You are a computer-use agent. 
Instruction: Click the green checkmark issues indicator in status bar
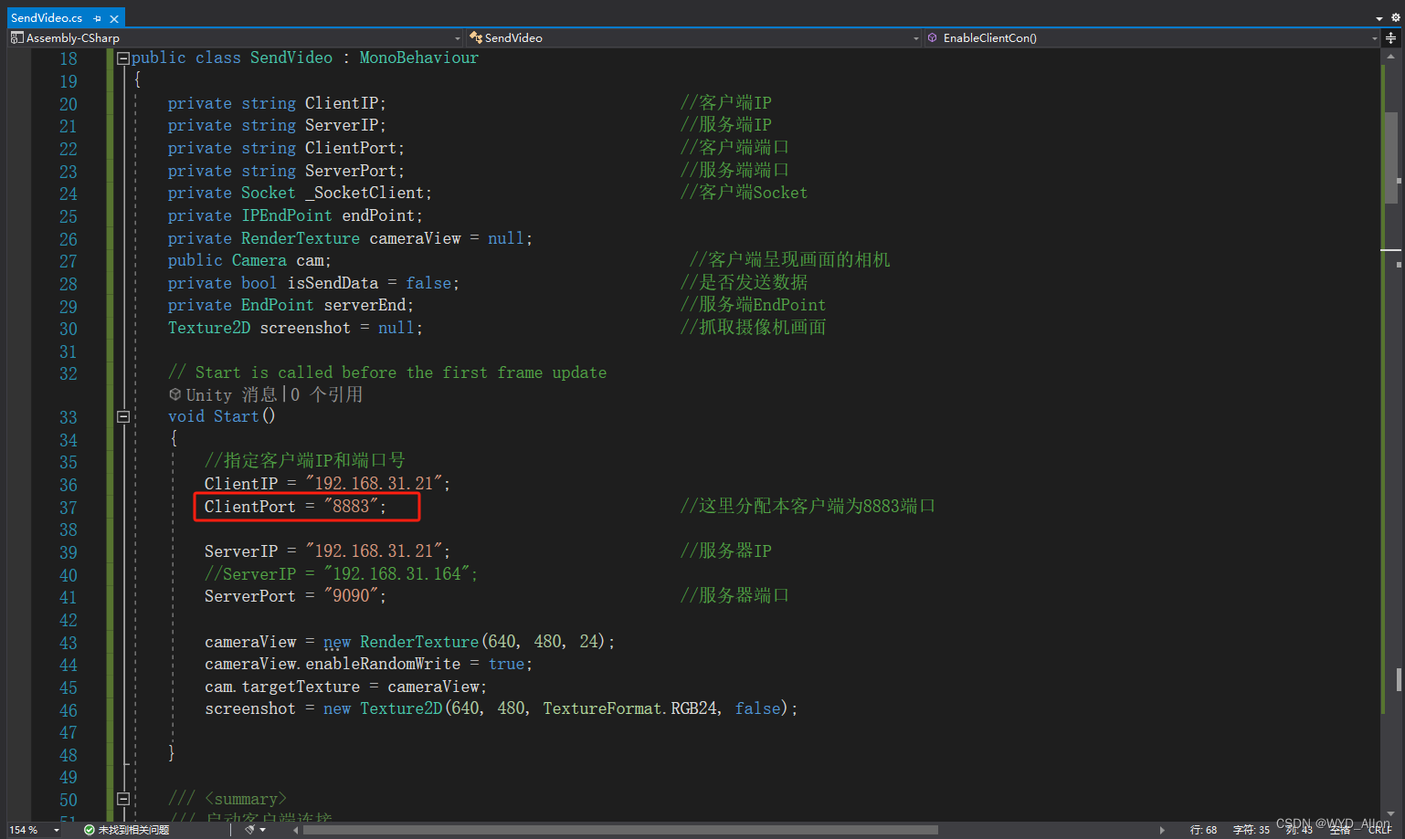coord(89,829)
